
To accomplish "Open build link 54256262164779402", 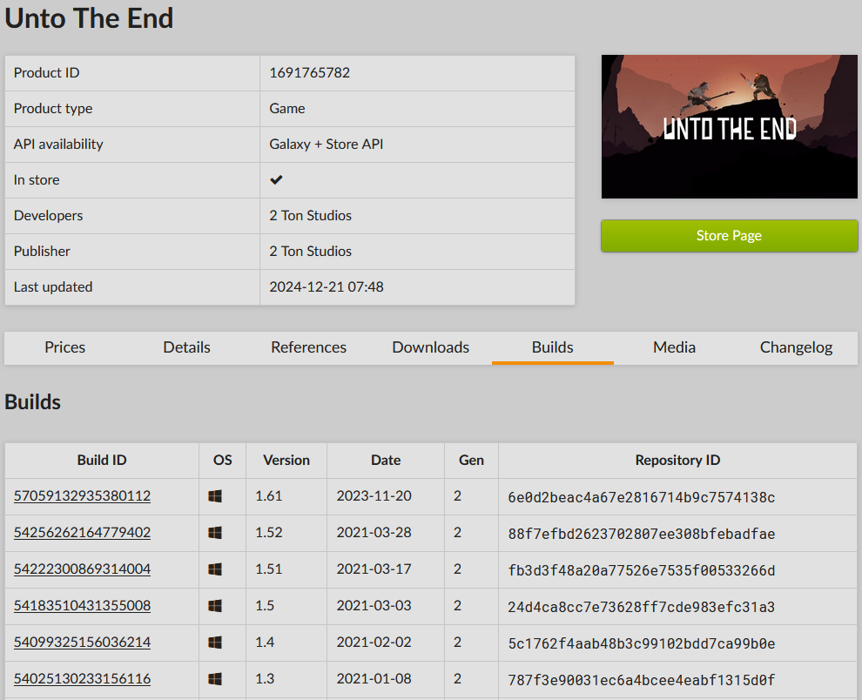I will coord(82,533).
